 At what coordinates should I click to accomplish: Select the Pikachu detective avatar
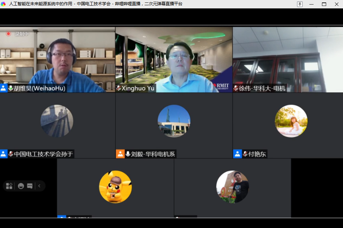(x=115, y=187)
